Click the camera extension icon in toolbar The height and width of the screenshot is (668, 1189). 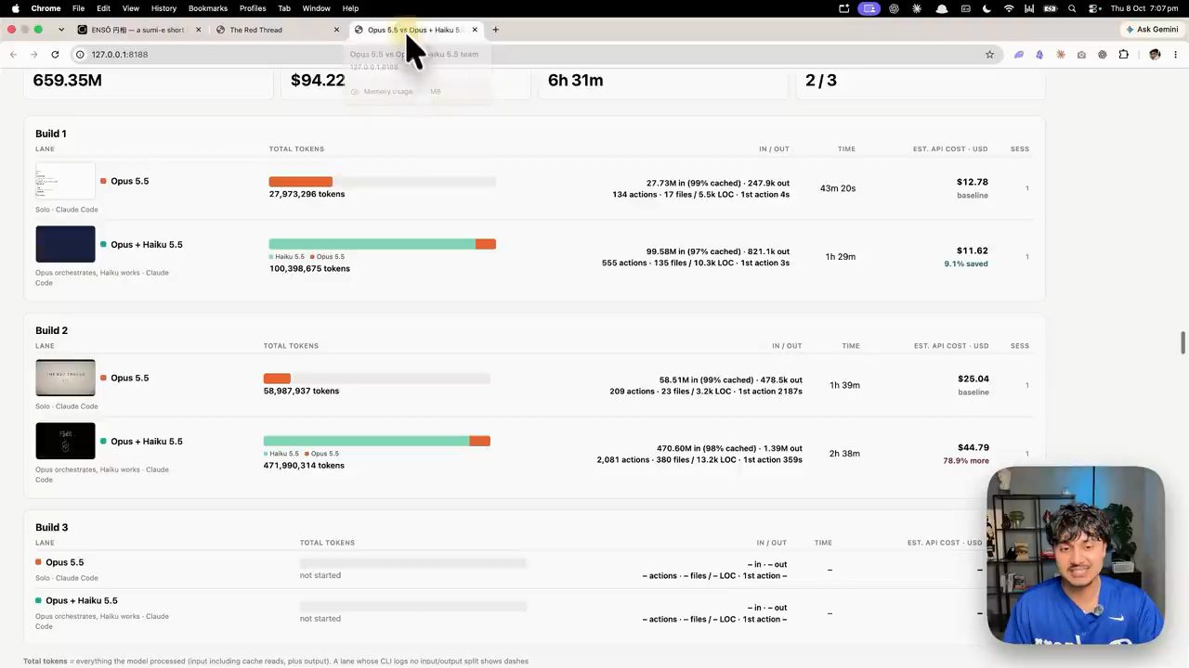tap(1081, 55)
